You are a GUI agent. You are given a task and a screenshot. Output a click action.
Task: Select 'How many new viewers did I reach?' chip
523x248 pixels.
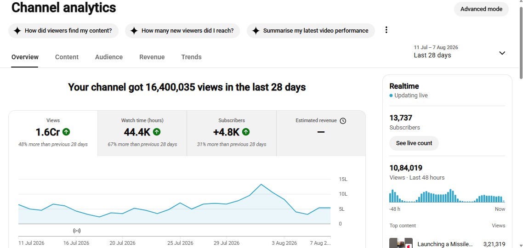coord(182,31)
